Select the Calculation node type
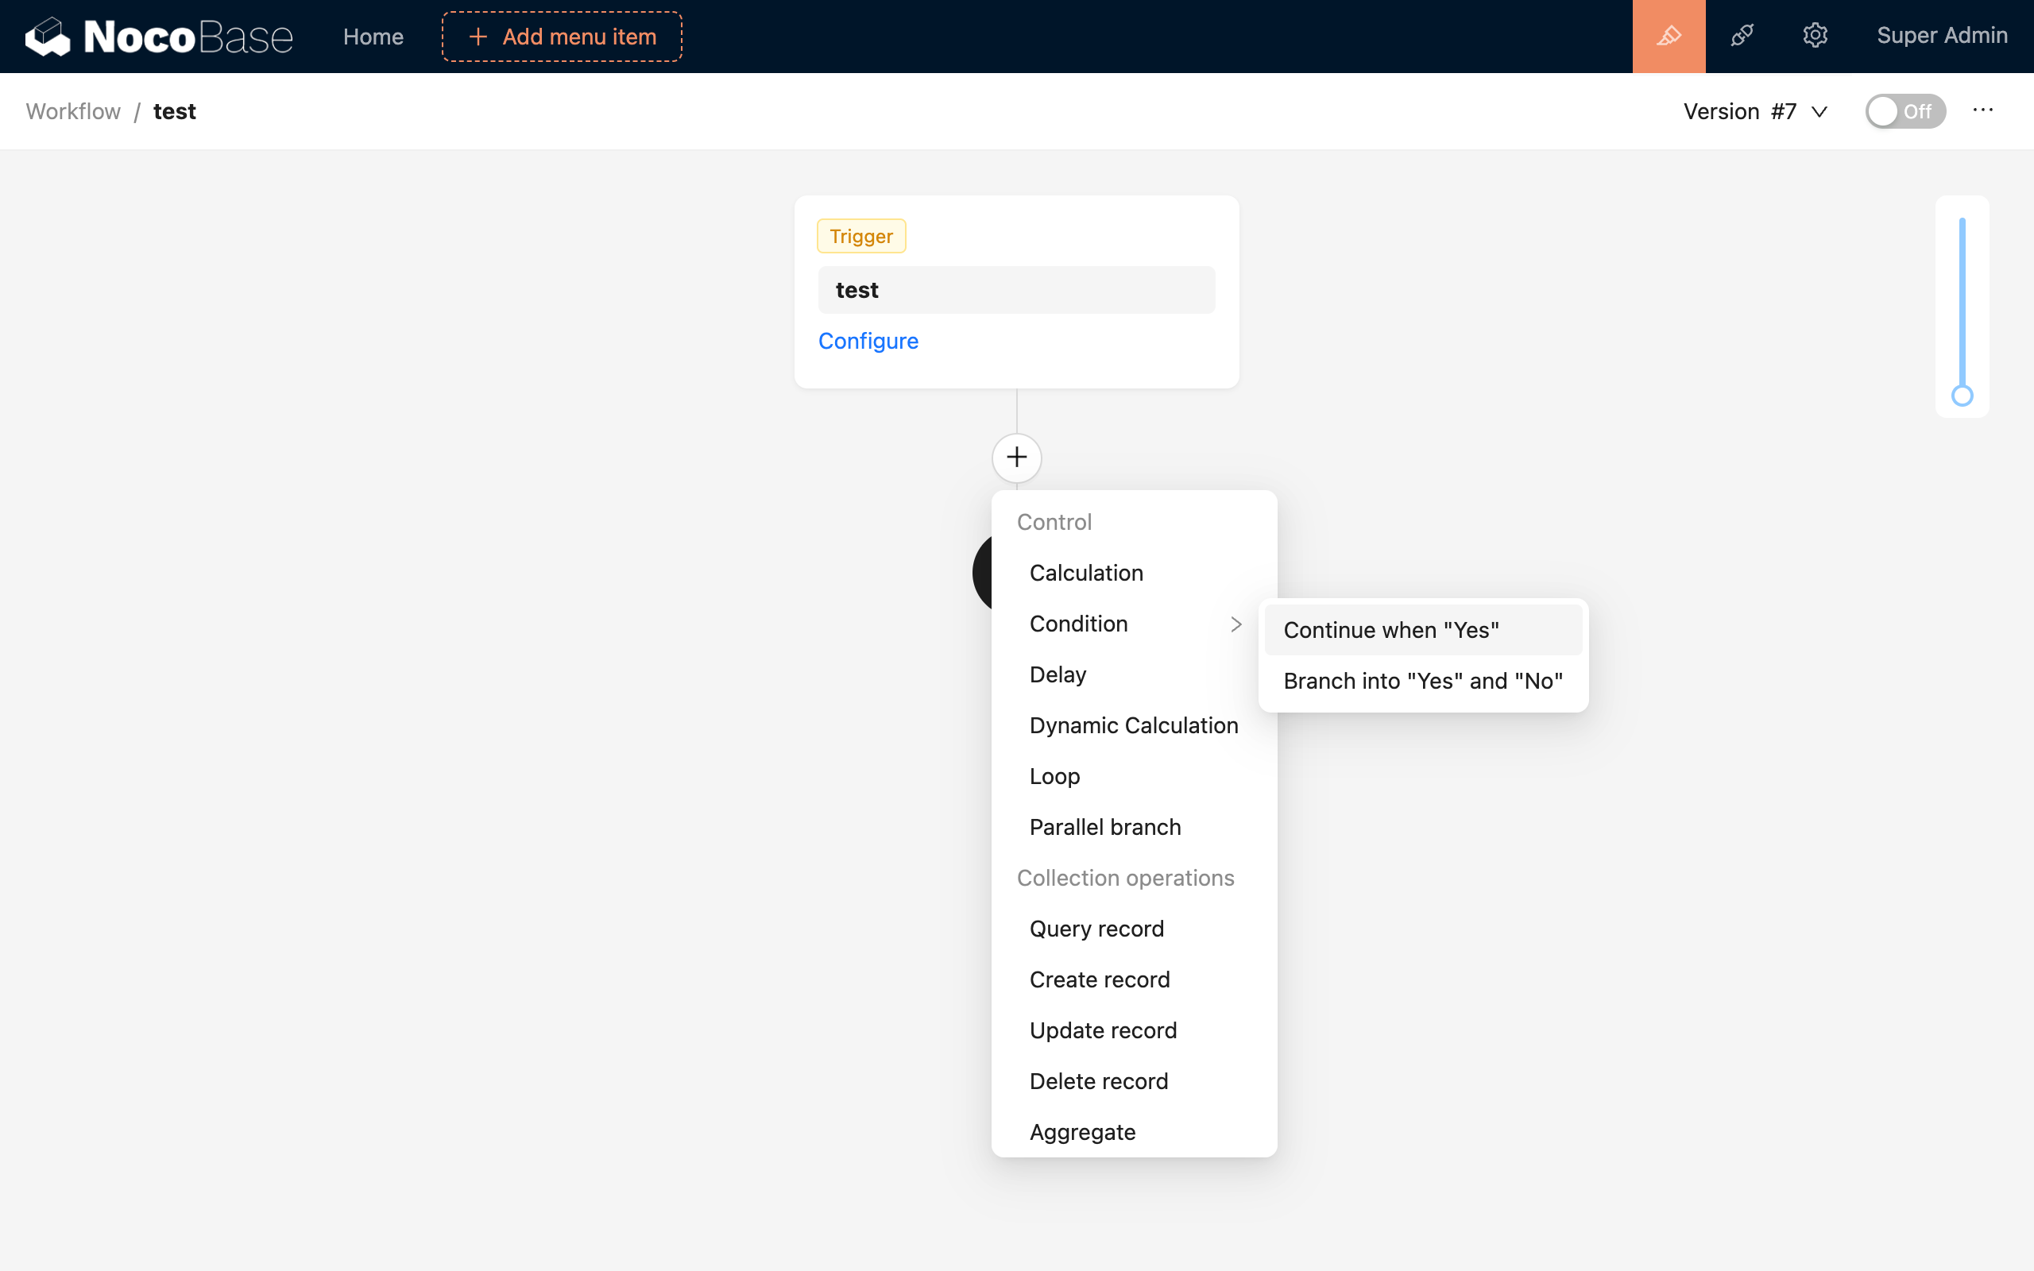2034x1271 pixels. tap(1086, 573)
